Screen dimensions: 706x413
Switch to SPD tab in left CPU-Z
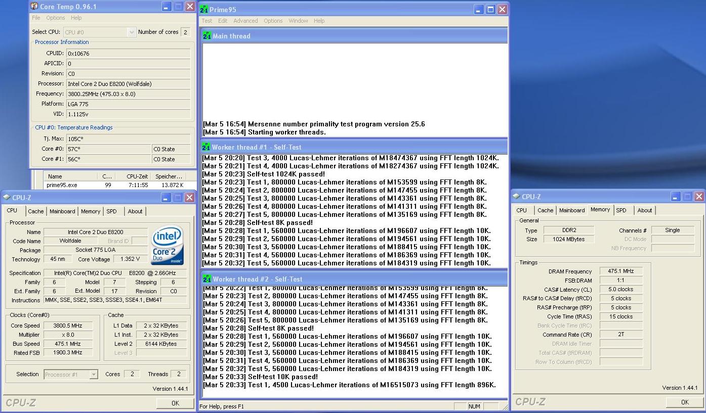(111, 211)
